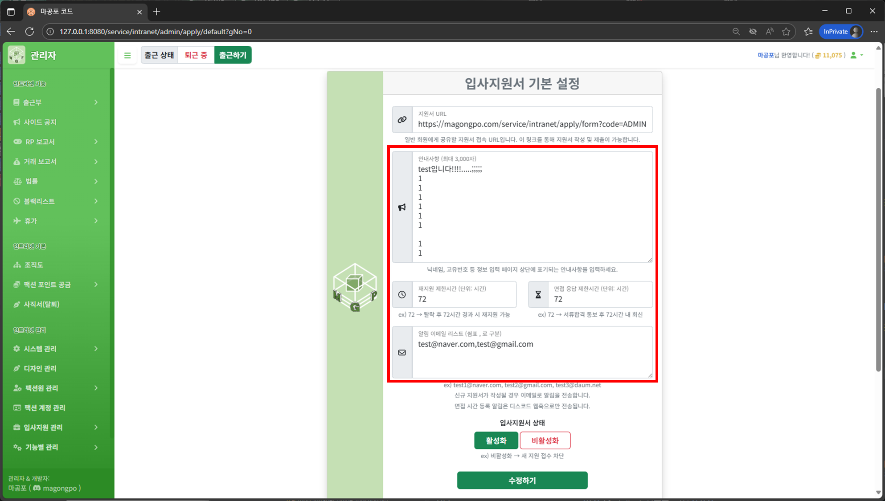885x501 pixels.
Task: Expand the RP 보고서 submenu
Action: (x=96, y=142)
